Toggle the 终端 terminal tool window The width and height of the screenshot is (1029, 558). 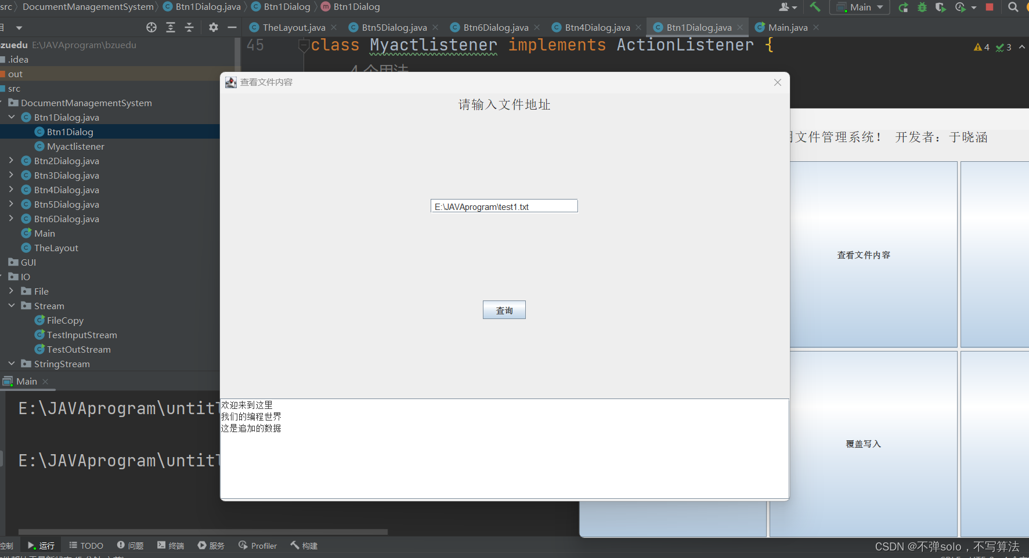[170, 545]
